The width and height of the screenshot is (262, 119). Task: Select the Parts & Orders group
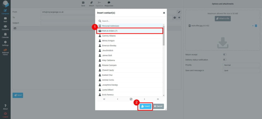click(130, 31)
